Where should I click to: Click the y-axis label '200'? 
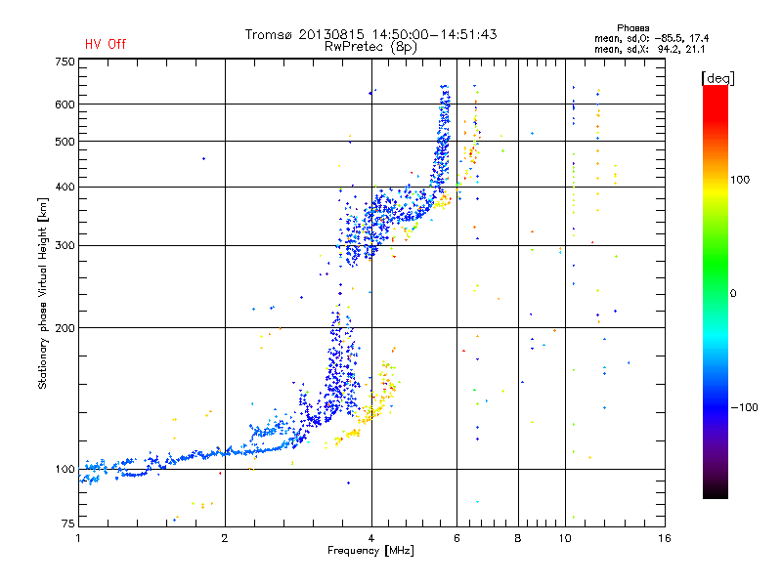(x=65, y=328)
